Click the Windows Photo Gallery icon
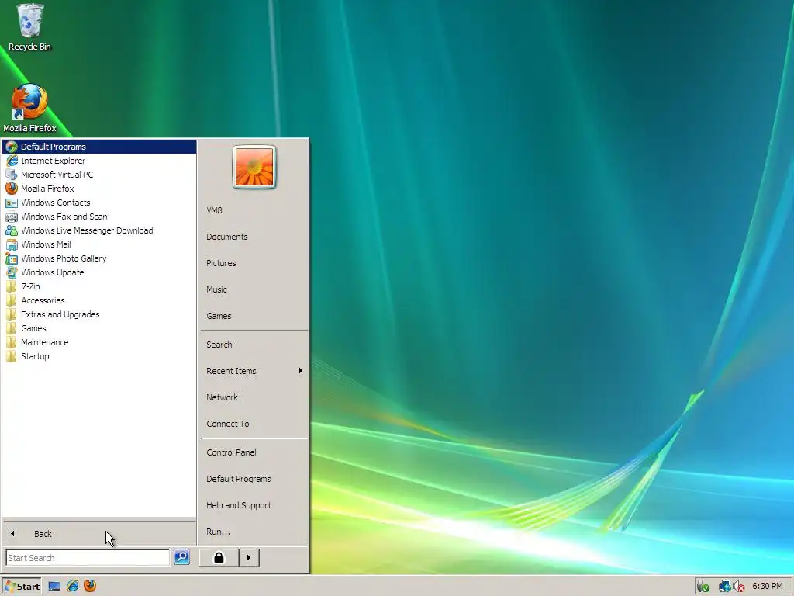This screenshot has width=794, height=596. coord(11,258)
